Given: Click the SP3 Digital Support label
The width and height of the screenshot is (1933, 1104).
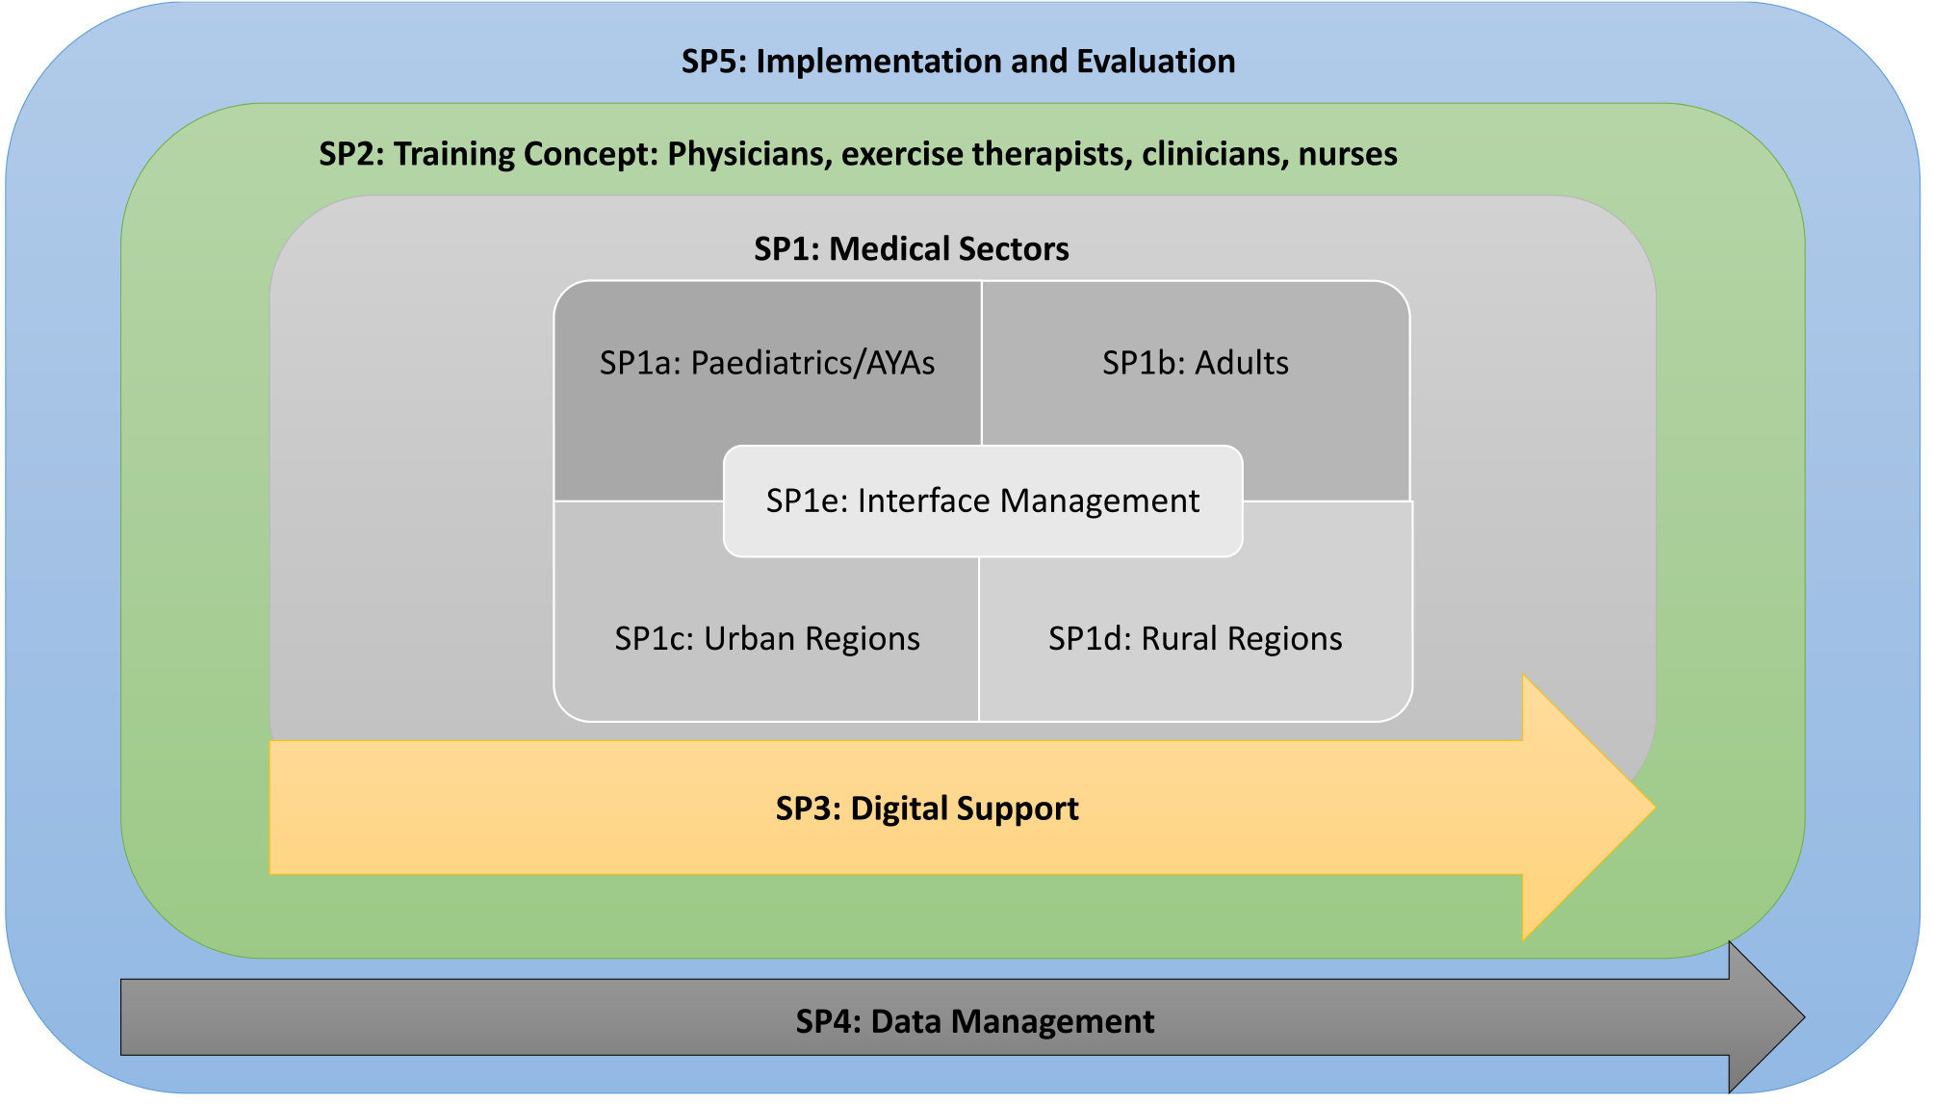Looking at the screenshot, I should [926, 809].
